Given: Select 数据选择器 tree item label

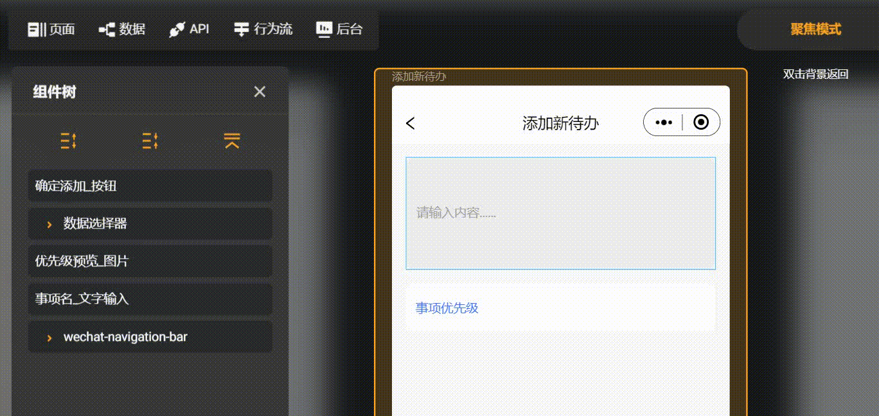Looking at the screenshot, I should click(x=95, y=223).
